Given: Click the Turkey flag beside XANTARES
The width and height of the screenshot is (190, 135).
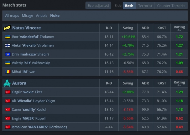Looking at the screenshot, I should [8, 127].
